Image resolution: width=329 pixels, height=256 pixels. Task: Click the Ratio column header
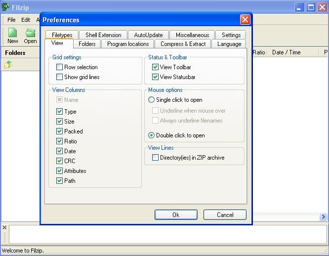(259, 52)
